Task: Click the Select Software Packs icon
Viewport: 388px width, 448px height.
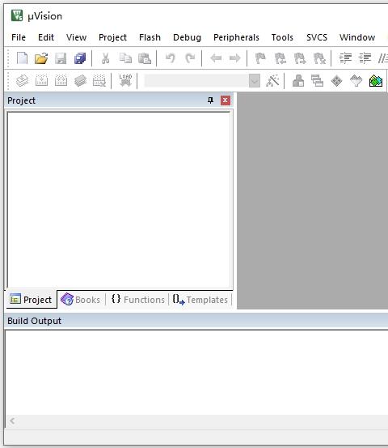Action: click(x=356, y=81)
